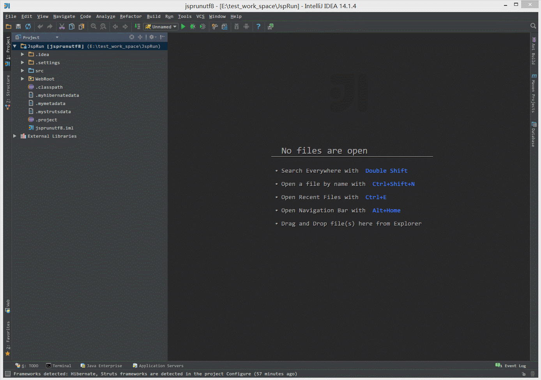The width and height of the screenshot is (541, 380).
Task: Open Project Structure from the toolbar
Action: click(225, 26)
